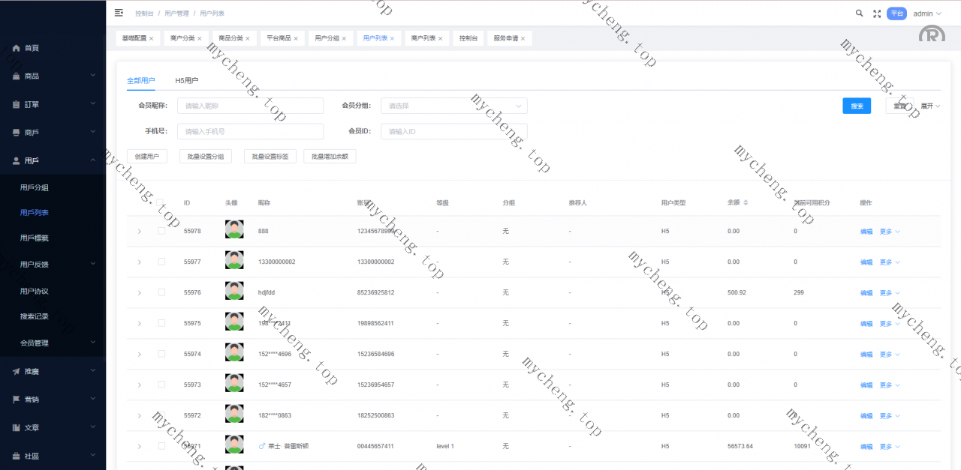Open the 会员分组 dropdown selector

453,106
